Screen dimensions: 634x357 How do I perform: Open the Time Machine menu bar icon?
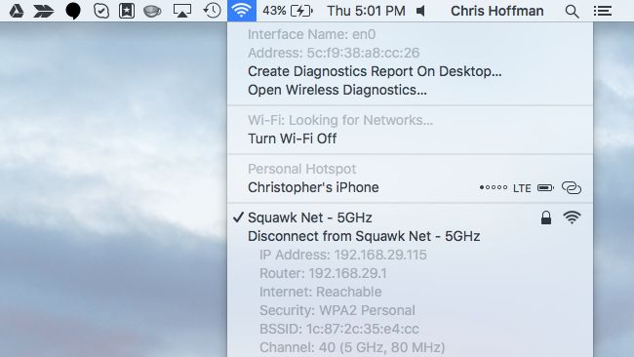[212, 11]
